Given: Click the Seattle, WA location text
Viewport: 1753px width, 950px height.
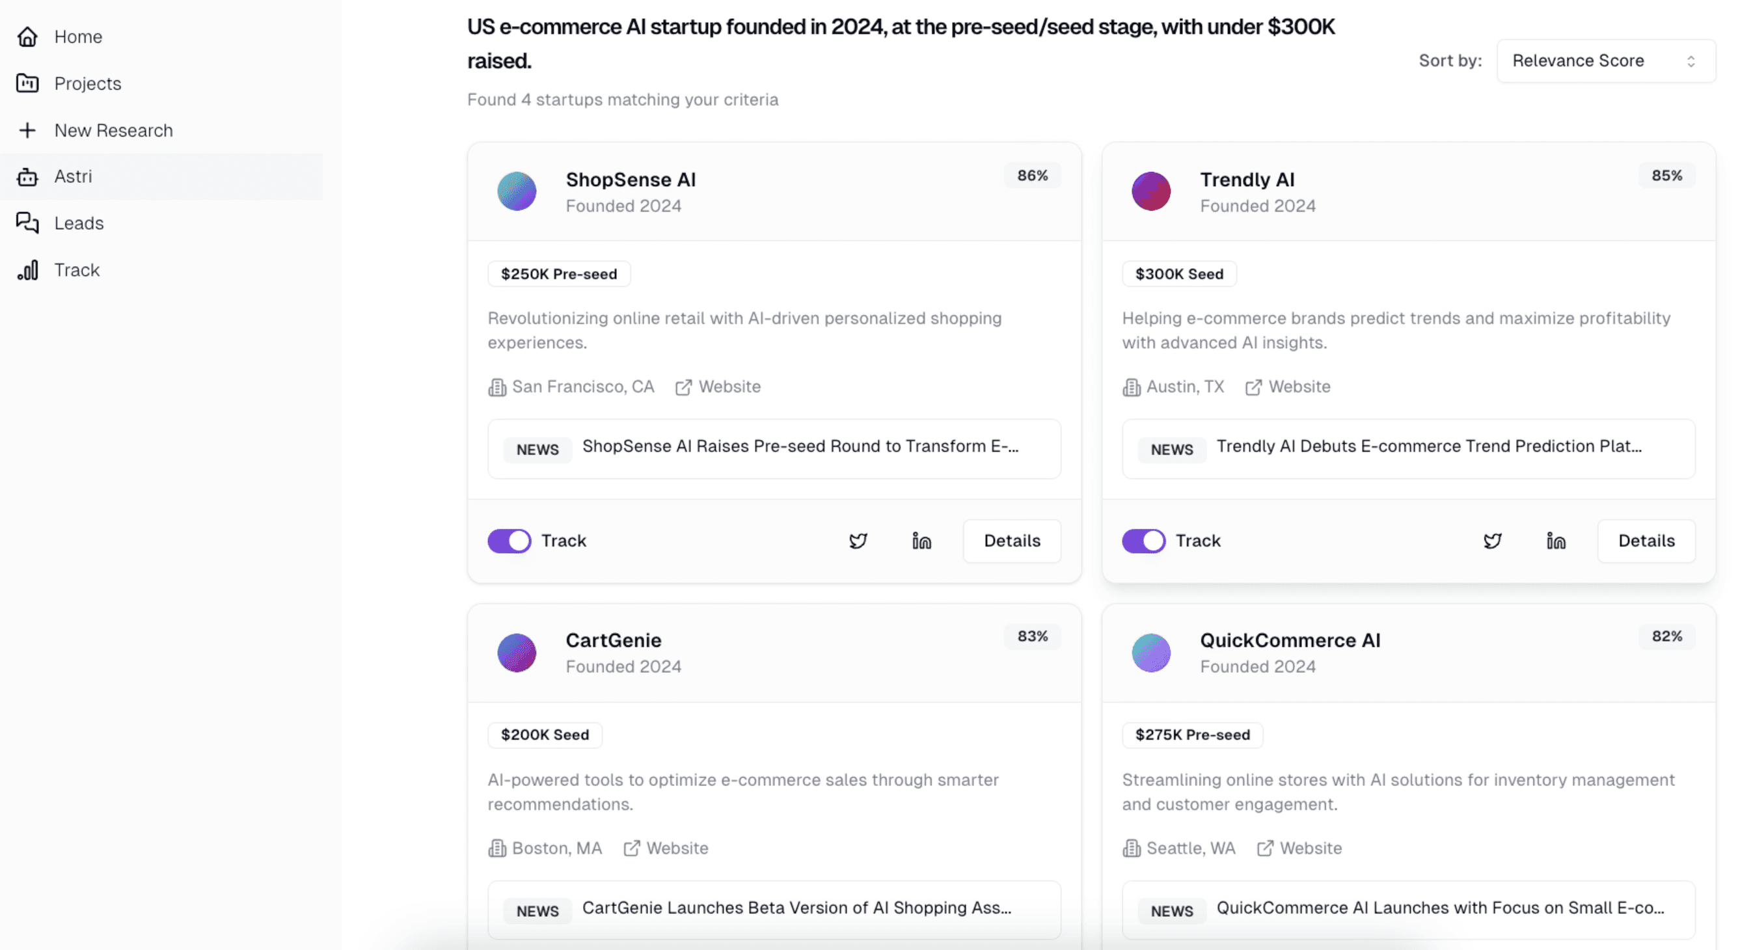Looking at the screenshot, I should click(1191, 848).
